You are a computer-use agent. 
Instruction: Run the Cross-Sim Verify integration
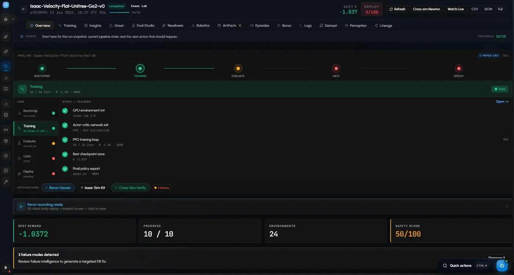pyautogui.click(x=130, y=188)
